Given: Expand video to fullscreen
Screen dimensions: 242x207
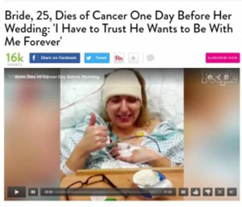Looking at the screenshot, I should click(220, 192).
